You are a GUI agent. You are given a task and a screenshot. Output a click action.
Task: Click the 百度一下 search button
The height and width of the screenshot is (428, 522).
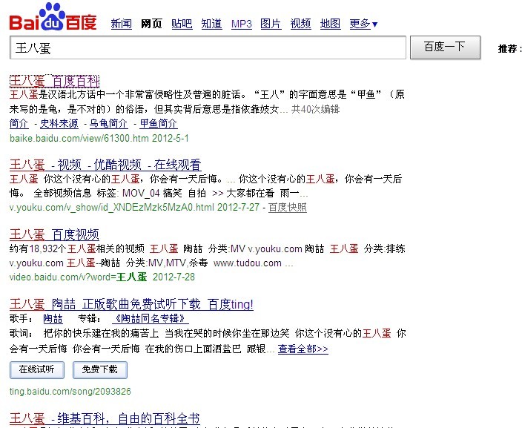[x=445, y=47]
